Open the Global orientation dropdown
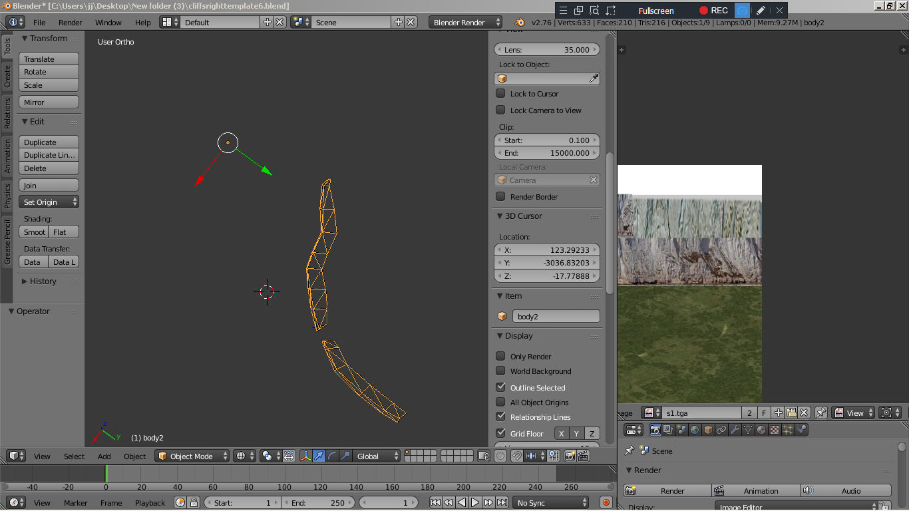The width and height of the screenshot is (909, 511). tap(377, 456)
